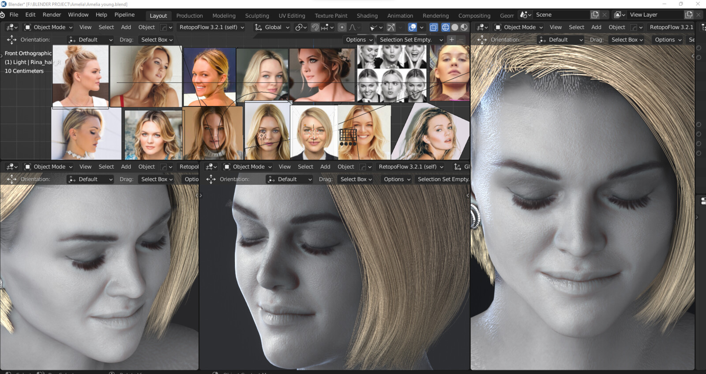Open editor type selector in right viewport
This screenshot has width=706, height=374.
point(482,27)
